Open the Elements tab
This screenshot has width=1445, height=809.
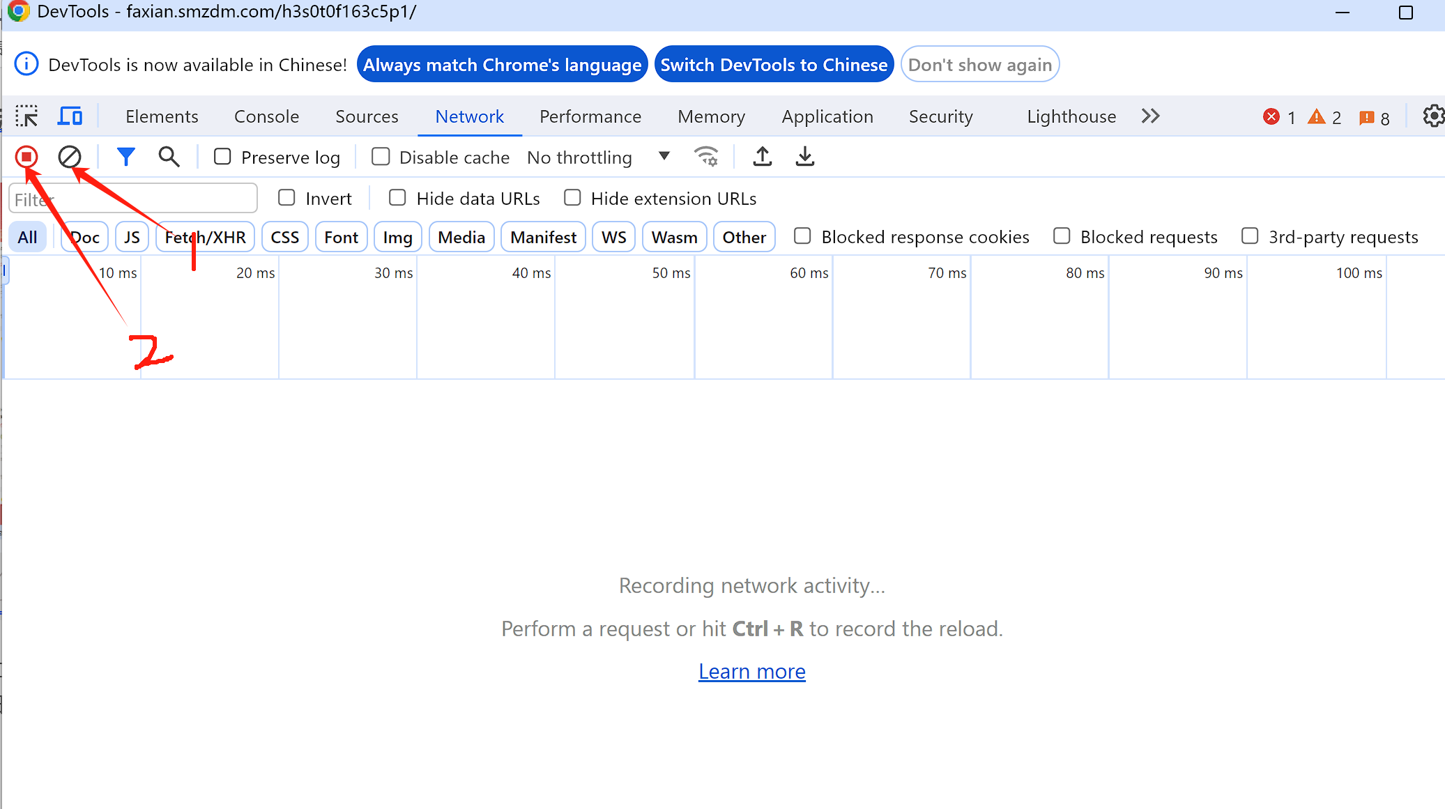[162, 116]
